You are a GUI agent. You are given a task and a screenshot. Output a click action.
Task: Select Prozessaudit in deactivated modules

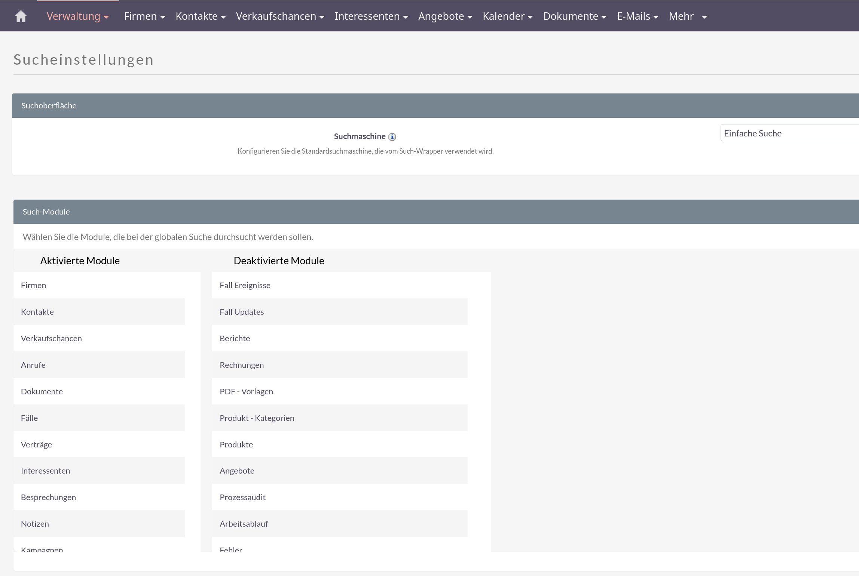click(x=242, y=498)
